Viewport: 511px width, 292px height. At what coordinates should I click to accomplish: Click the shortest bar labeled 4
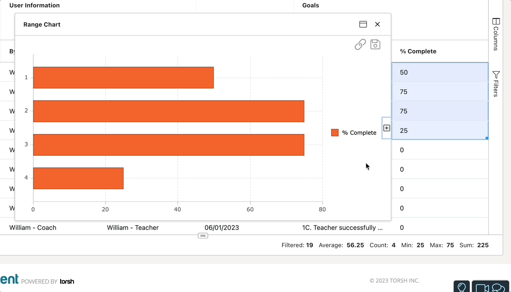click(78, 178)
